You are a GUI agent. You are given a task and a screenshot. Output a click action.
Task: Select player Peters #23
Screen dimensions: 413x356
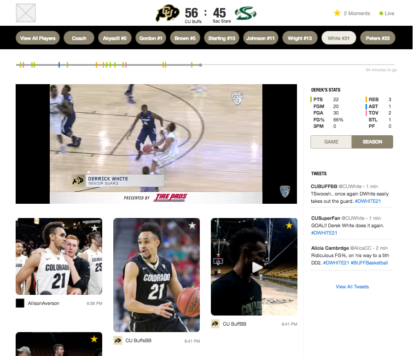pos(378,38)
